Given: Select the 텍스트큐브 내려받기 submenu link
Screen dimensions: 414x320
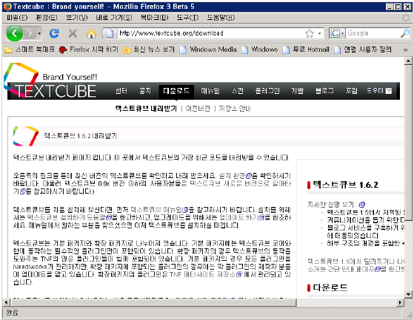Looking at the screenshot, I should tap(146, 109).
